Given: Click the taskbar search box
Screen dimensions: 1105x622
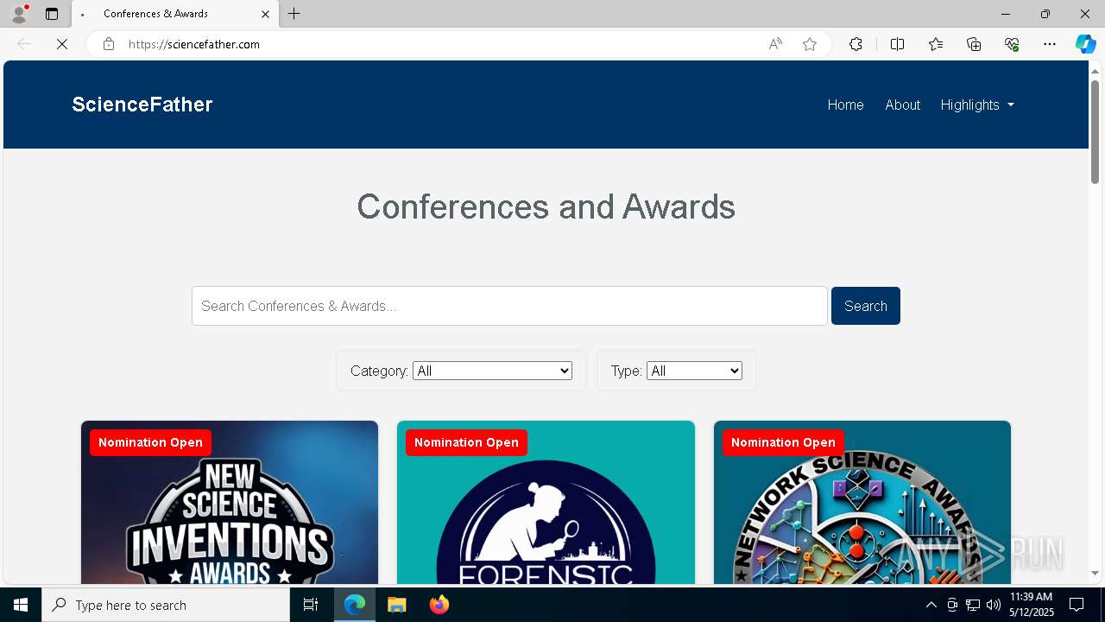Looking at the screenshot, I should point(166,605).
